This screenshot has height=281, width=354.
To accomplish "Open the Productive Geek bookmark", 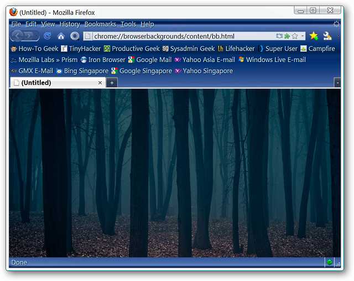I will (132, 49).
